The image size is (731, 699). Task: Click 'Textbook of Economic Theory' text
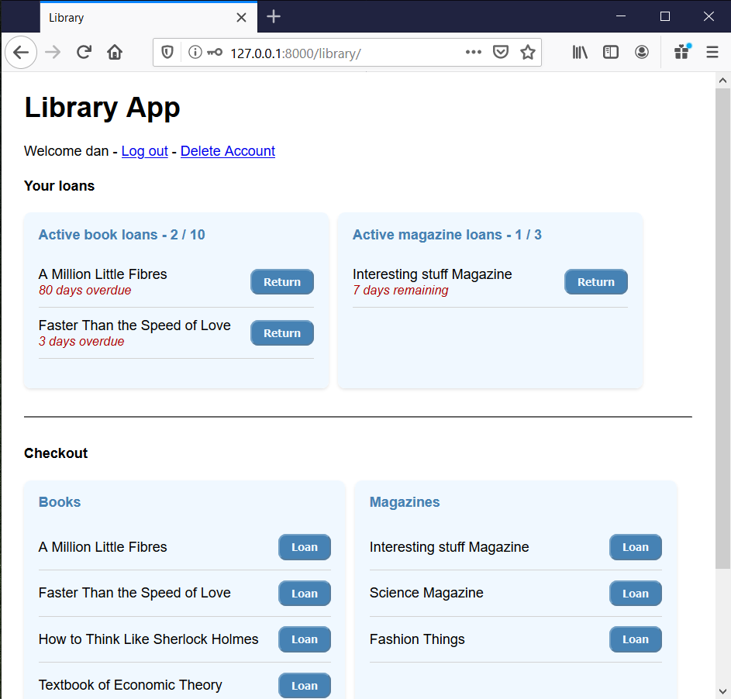130,685
